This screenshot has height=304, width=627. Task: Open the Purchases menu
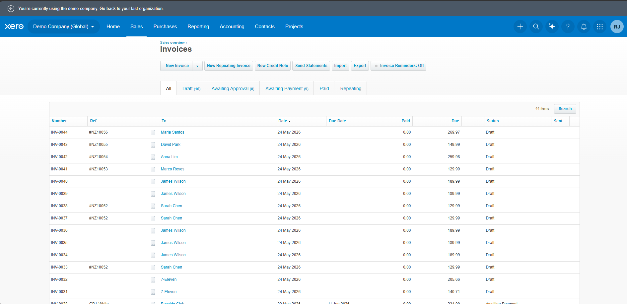click(165, 27)
